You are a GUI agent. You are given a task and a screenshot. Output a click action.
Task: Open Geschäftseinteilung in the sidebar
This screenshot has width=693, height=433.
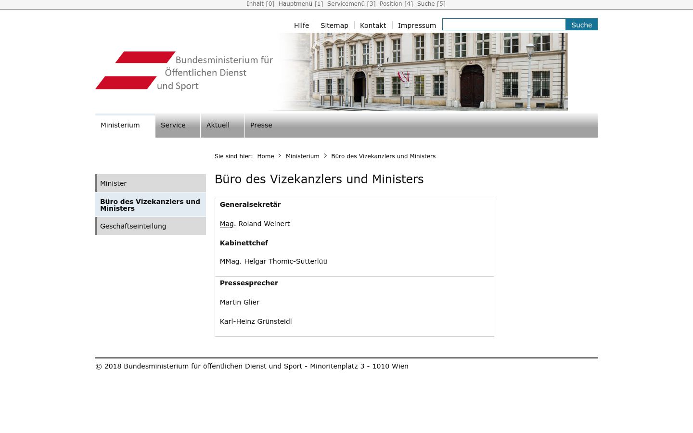[x=151, y=226]
